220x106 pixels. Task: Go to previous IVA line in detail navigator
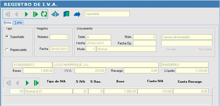click(x=17, y=83)
